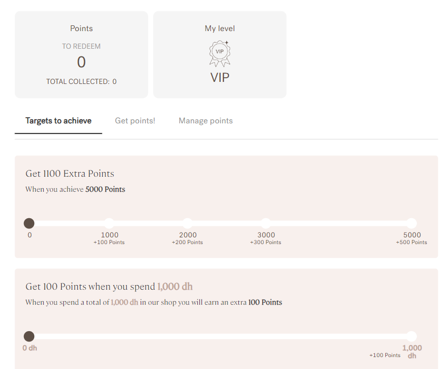Click 1,000 dh in the spend description sentence
The width and height of the screenshot is (444, 369).
click(x=124, y=302)
